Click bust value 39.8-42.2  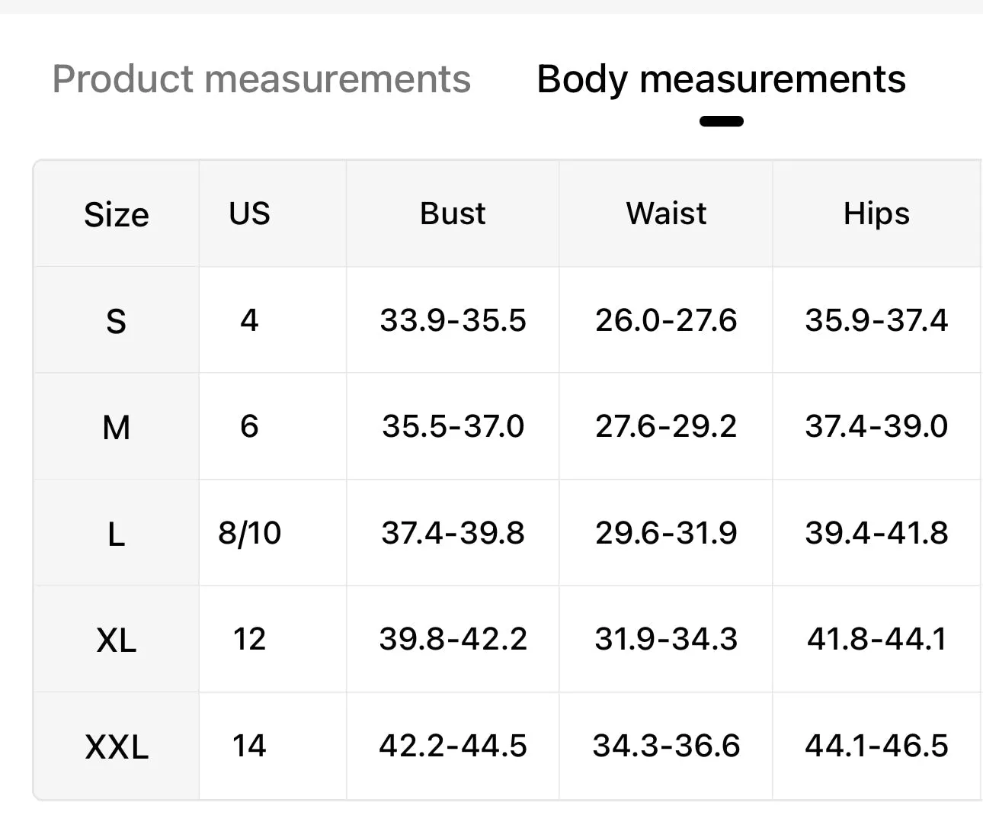[453, 639]
